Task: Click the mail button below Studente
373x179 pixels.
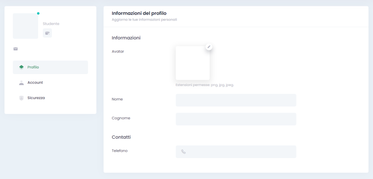Action: pyautogui.click(x=47, y=33)
